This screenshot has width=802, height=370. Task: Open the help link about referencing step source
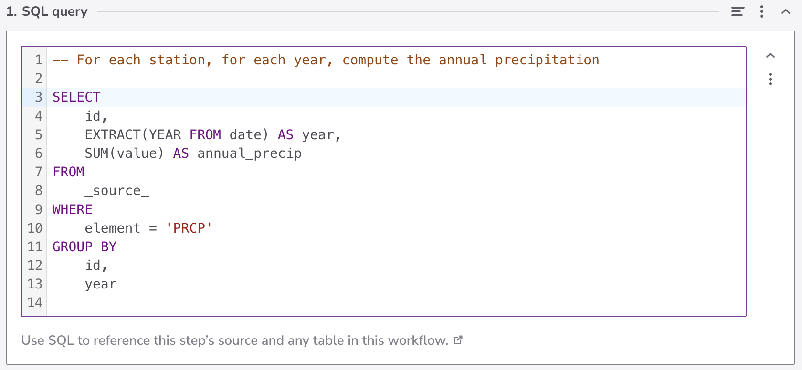234,340
